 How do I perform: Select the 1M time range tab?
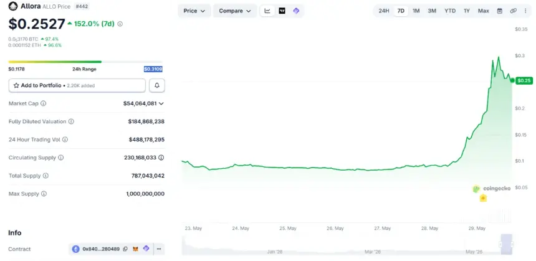pyautogui.click(x=416, y=11)
